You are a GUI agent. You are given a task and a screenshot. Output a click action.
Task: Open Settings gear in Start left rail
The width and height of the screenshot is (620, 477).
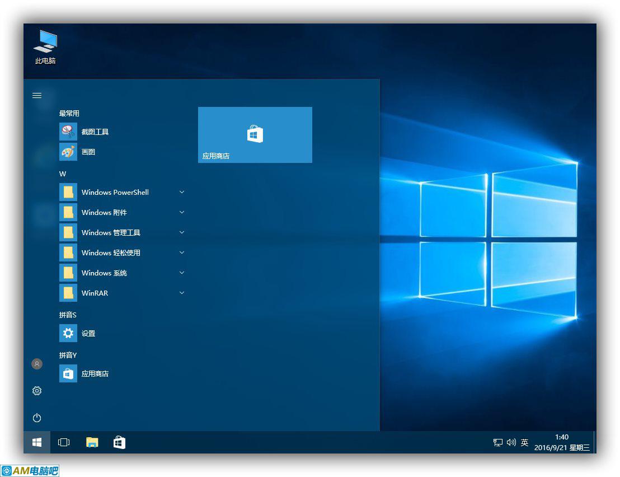[x=37, y=391]
